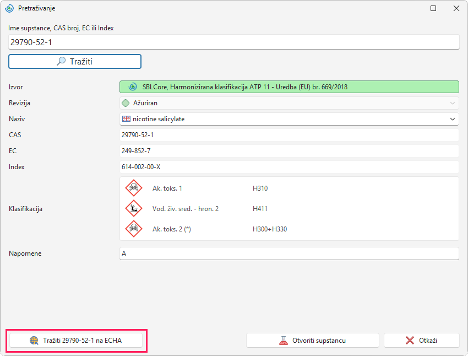Click the CAS field showing 29790-52-1
This screenshot has height=356, width=468.
coord(289,135)
